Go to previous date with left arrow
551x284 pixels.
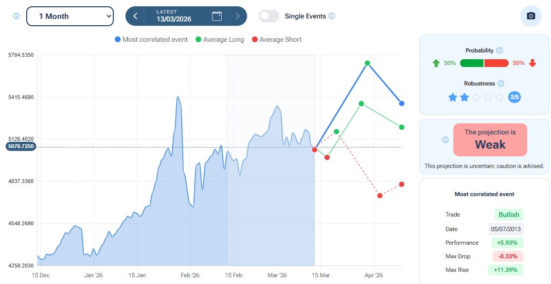(x=135, y=16)
